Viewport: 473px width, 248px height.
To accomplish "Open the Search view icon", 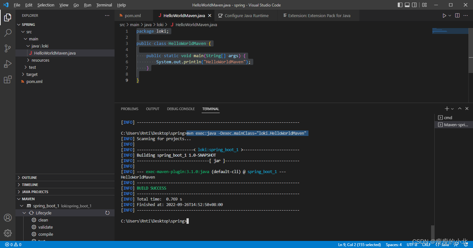I will tap(8, 33).
